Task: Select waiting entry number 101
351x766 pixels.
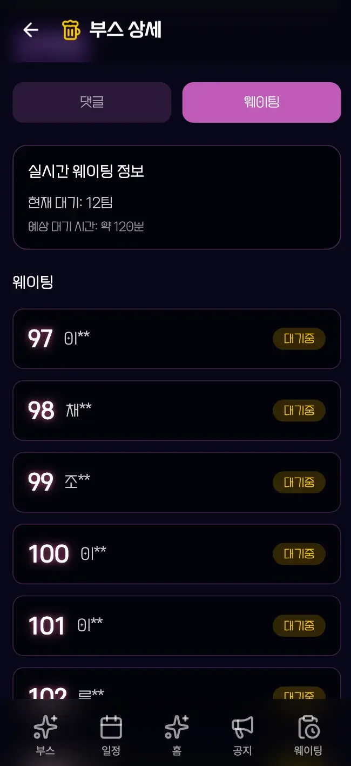Action: (162, 626)
